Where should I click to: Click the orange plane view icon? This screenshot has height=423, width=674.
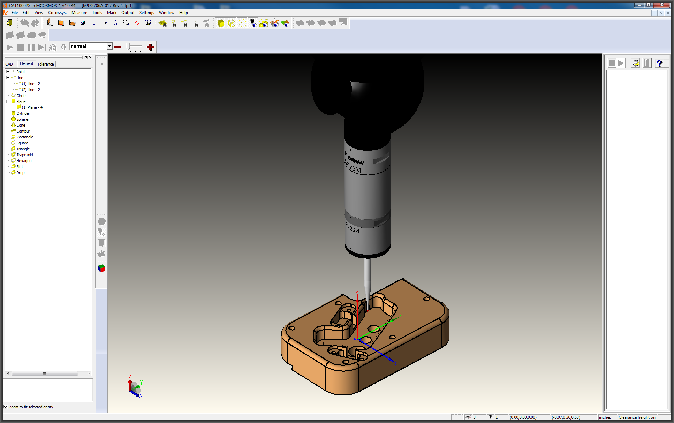click(61, 23)
